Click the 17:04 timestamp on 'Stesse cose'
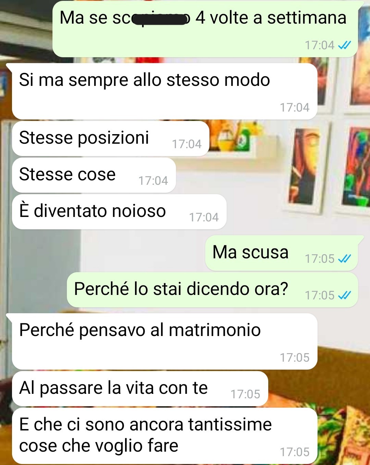 pyautogui.click(x=153, y=181)
